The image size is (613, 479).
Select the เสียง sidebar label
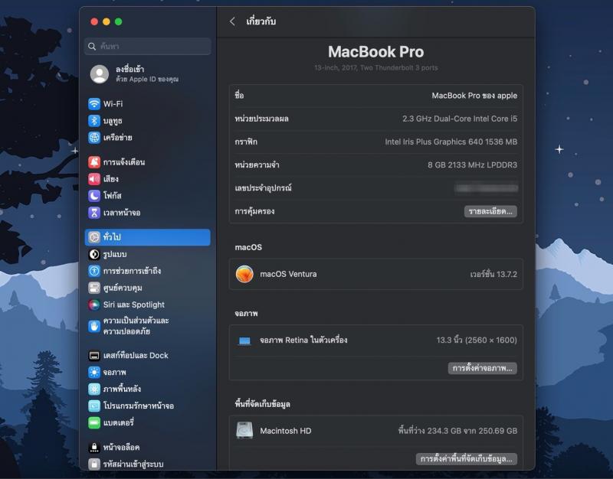click(111, 179)
